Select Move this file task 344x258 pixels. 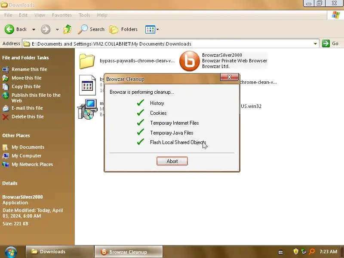27,78
